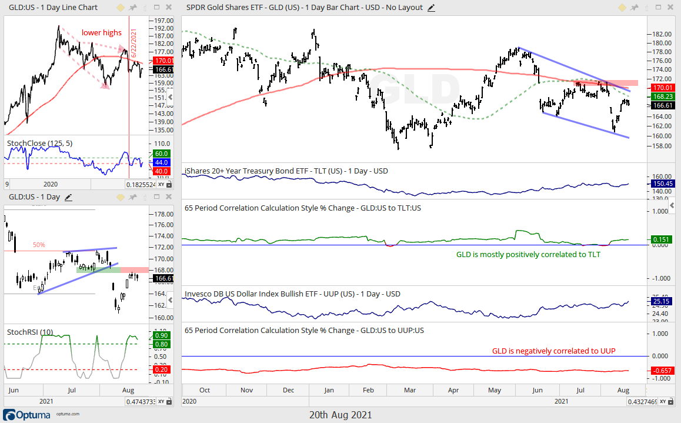Click the 0.1825524 scale field in Line Chart panel

coord(141,185)
